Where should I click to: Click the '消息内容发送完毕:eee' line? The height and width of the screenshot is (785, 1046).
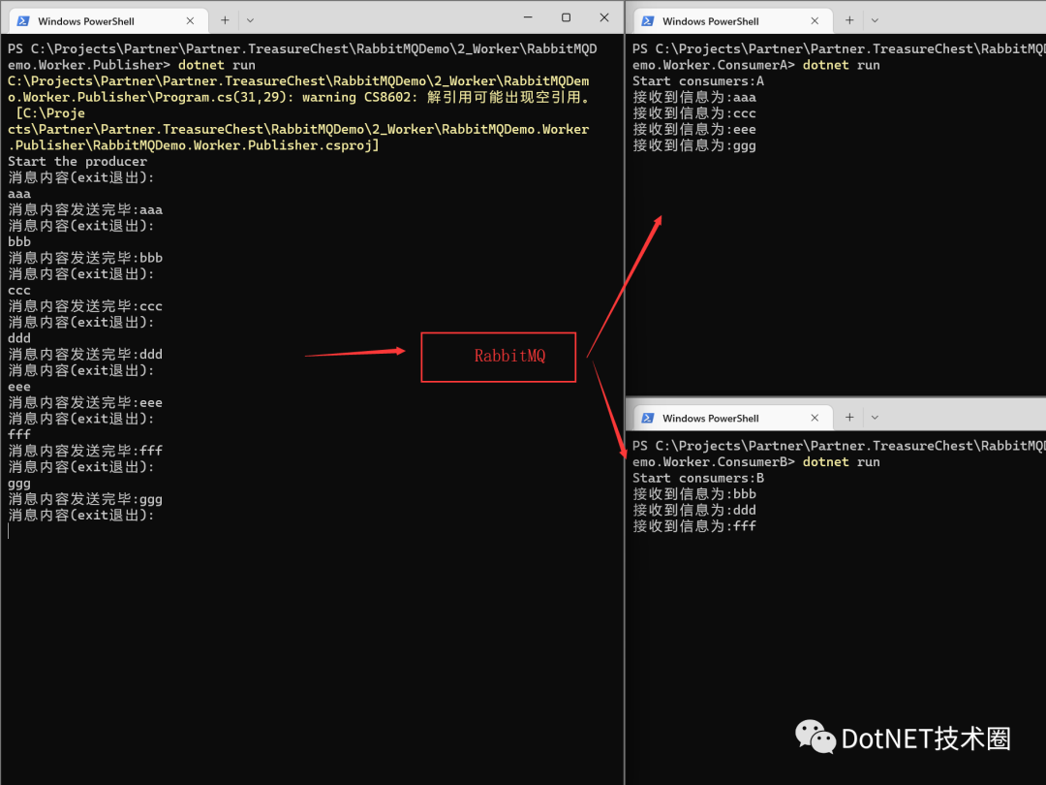pos(85,402)
